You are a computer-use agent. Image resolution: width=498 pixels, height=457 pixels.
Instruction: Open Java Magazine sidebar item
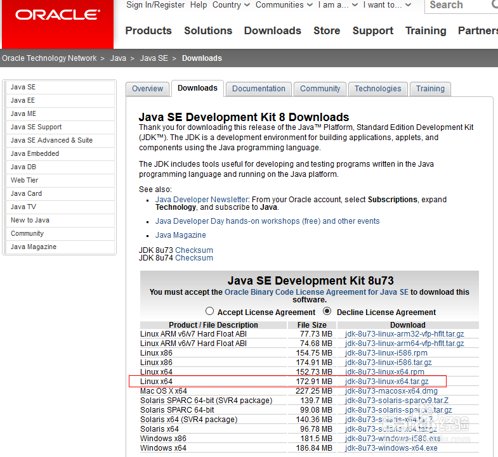click(x=60, y=247)
